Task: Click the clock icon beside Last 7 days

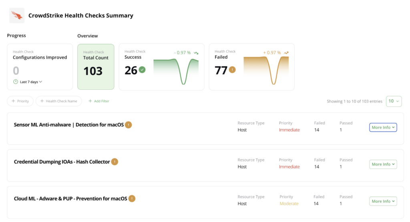Action: [x=16, y=82]
